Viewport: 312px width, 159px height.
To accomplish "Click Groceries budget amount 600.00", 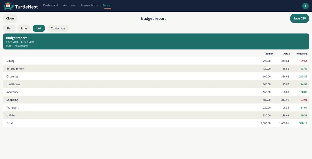I will [267, 77].
